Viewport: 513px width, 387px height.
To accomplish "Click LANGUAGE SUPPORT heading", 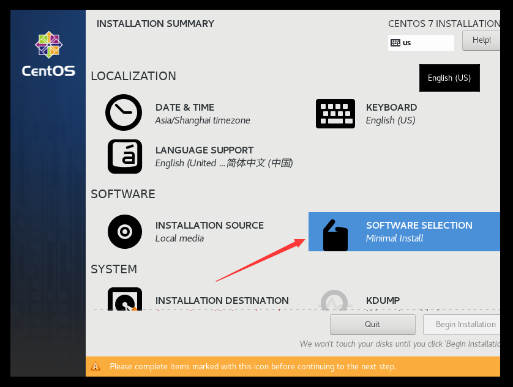I will (x=204, y=150).
